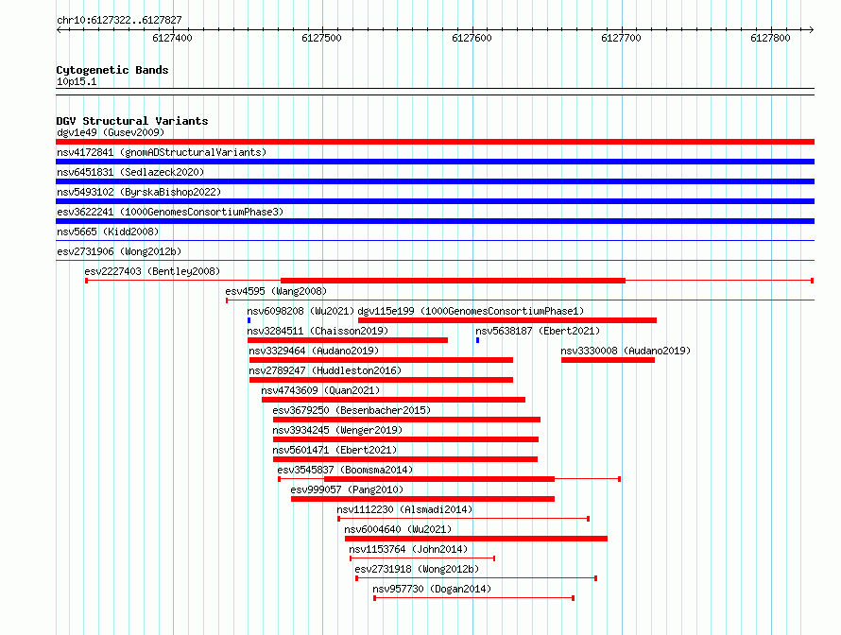The width and height of the screenshot is (841, 635).
Task: Click the 10p15.1 band label
Action: click(77, 81)
